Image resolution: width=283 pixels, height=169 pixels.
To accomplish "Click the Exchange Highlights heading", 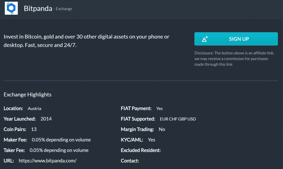I will coord(27,95).
